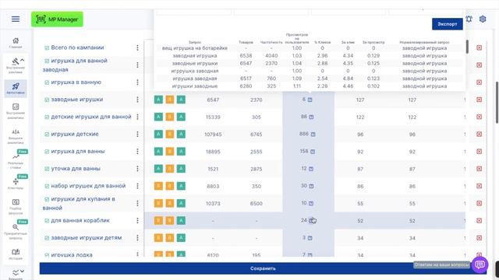The width and height of the screenshot is (499, 280).
Task: Open calendar icon in заводные игрушки row
Action: click(x=310, y=100)
